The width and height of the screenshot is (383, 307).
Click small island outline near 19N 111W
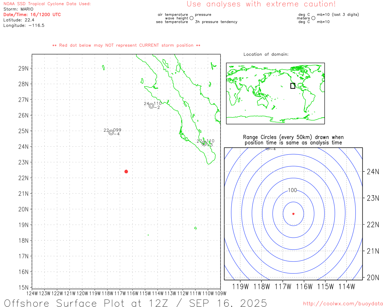pos(195,228)
